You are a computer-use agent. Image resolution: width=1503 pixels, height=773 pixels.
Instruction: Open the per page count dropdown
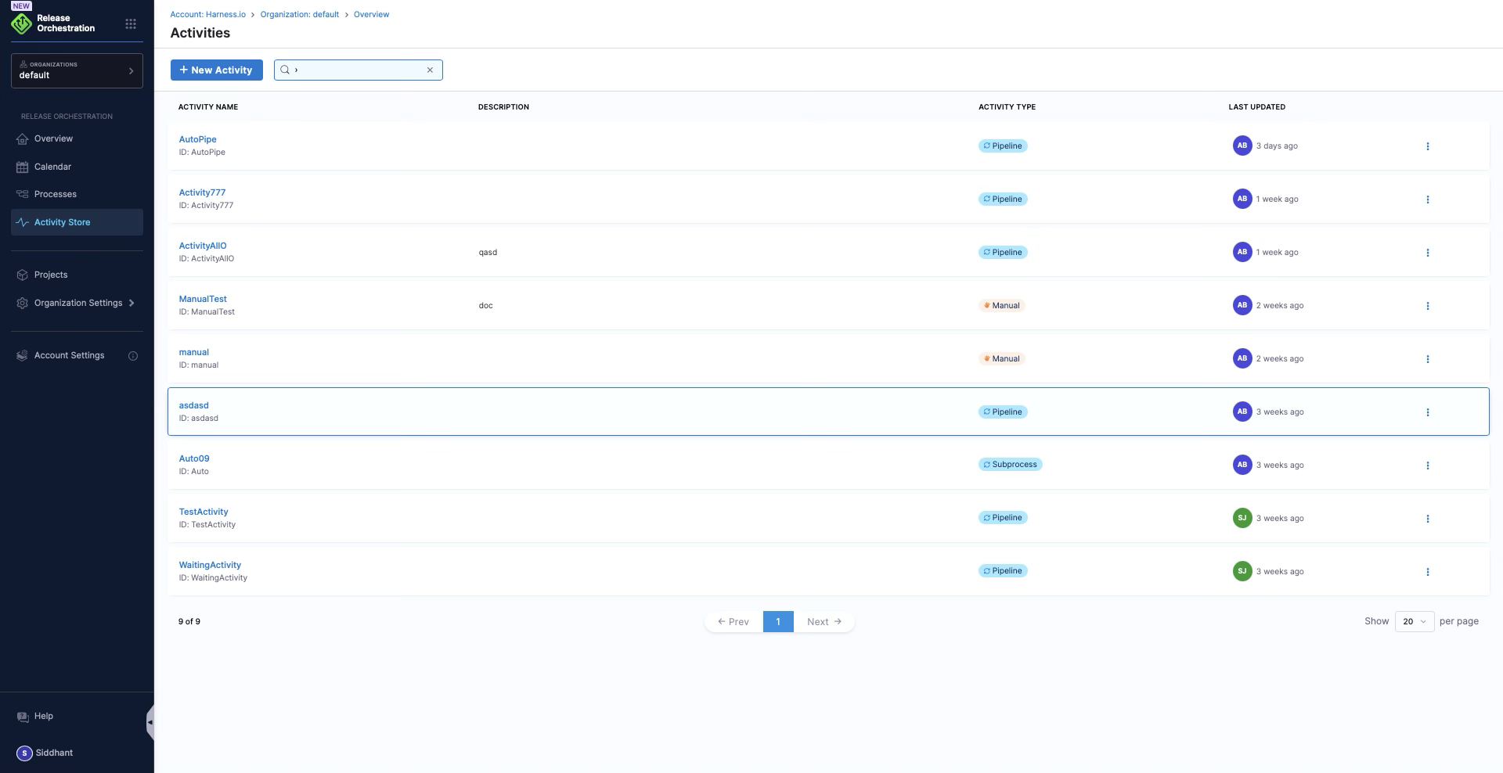pos(1414,621)
